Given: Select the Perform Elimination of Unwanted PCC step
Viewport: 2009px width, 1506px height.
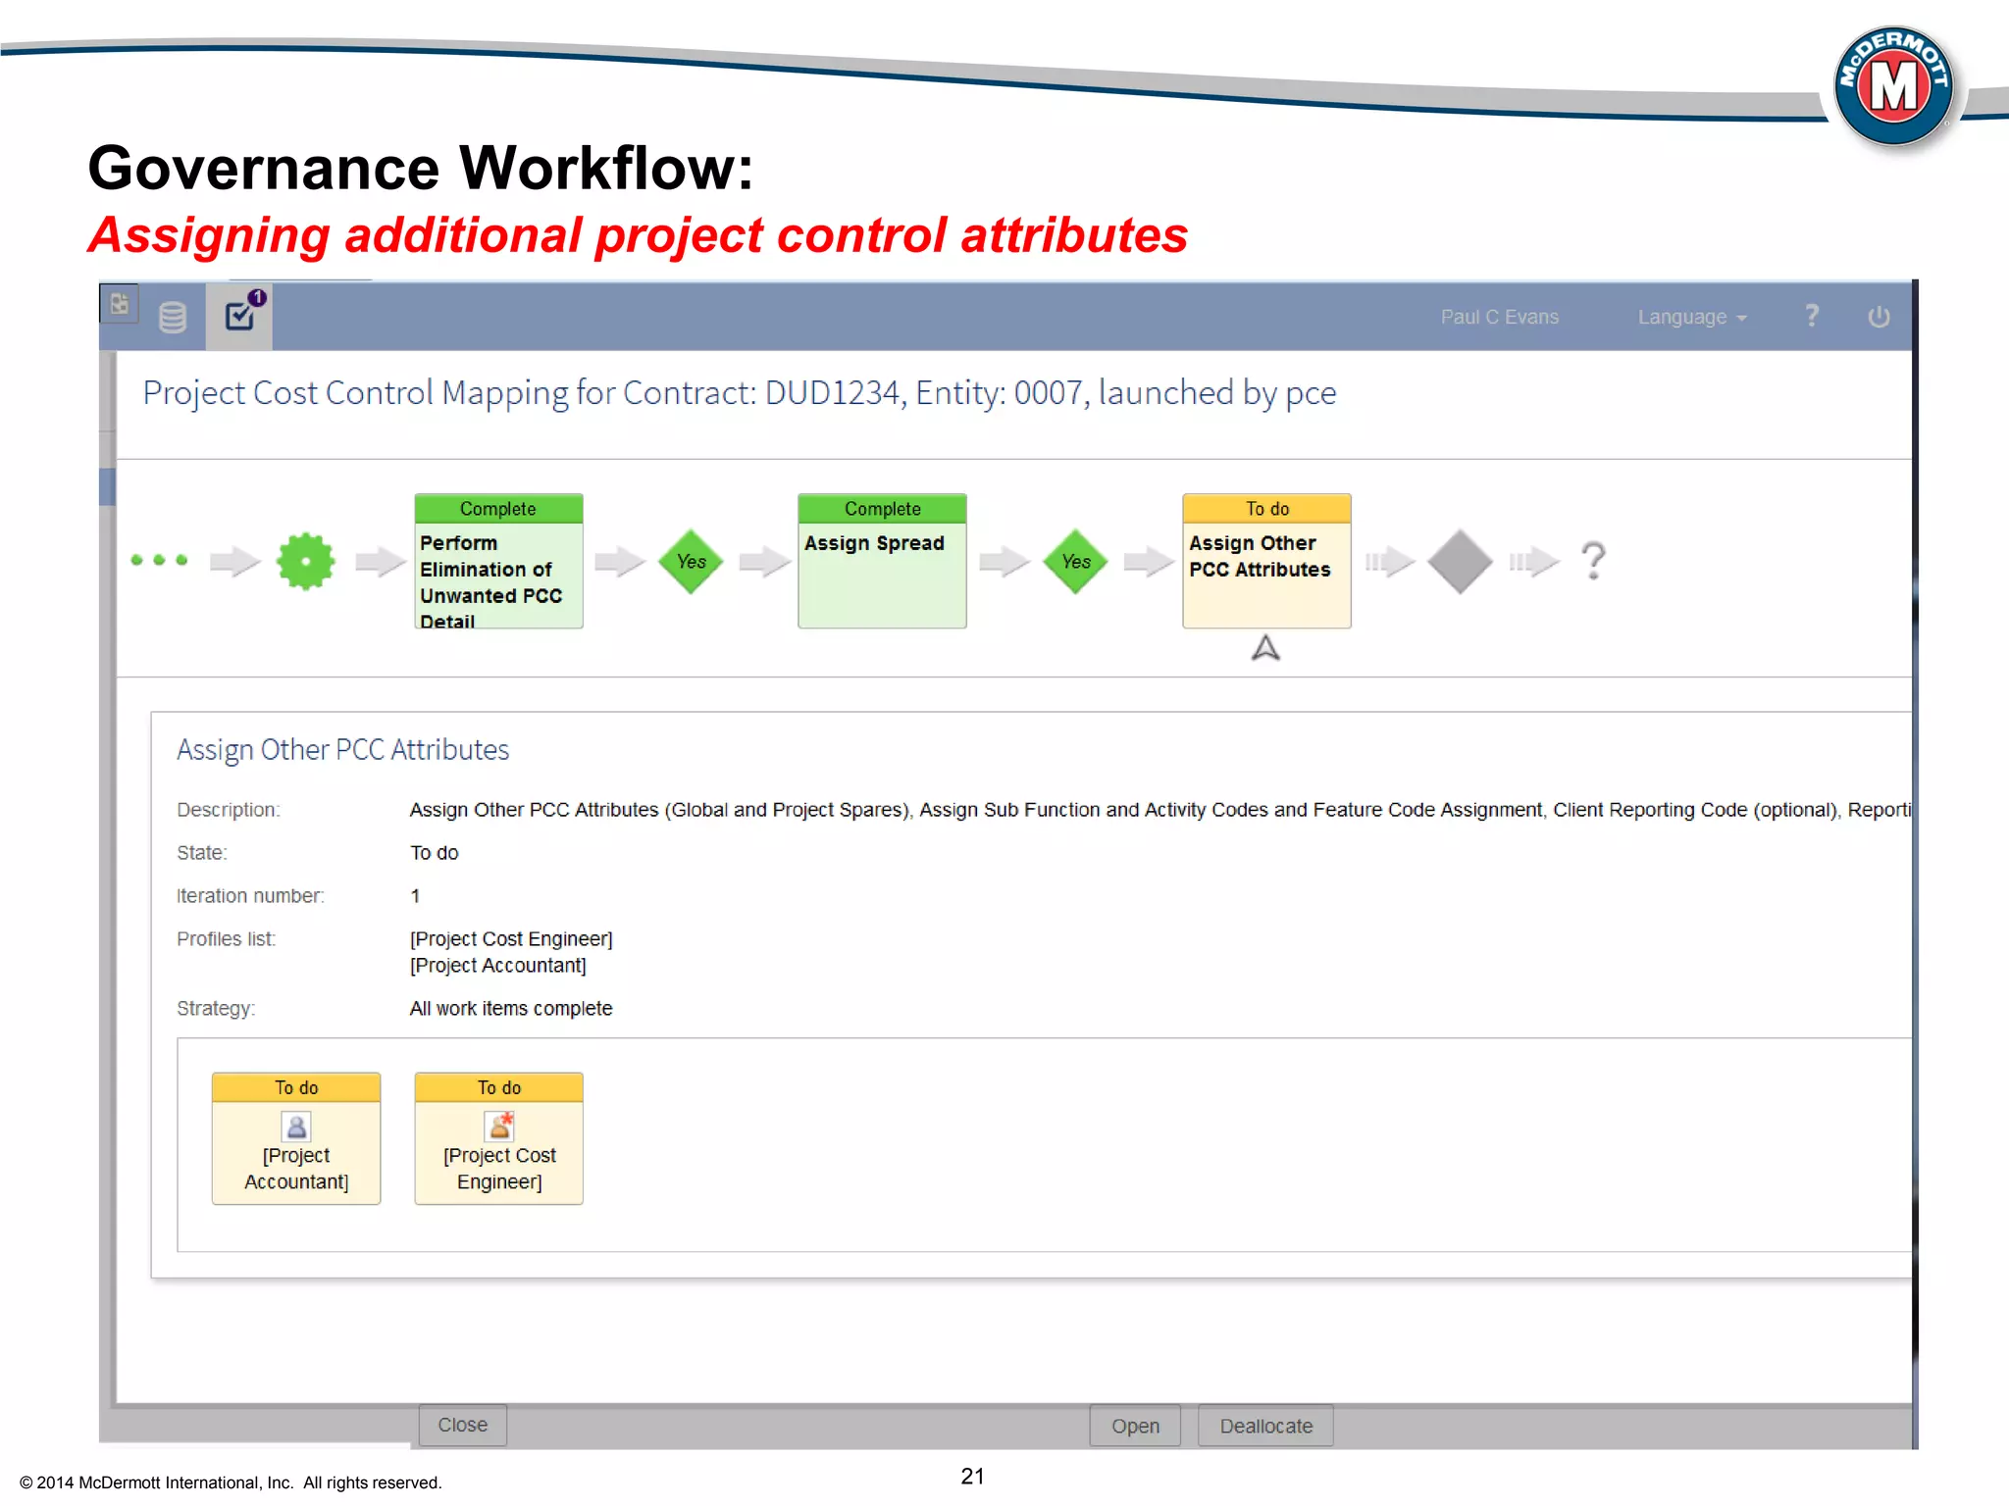Looking at the screenshot, I should [498, 561].
